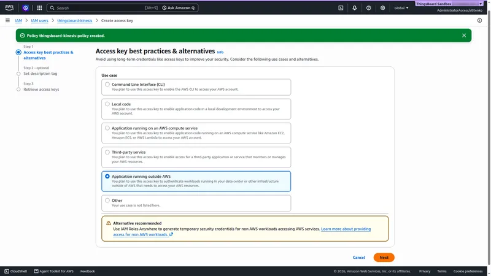Click the 'Alternative recommended' heading
This screenshot has width=491, height=276.
[137, 223]
